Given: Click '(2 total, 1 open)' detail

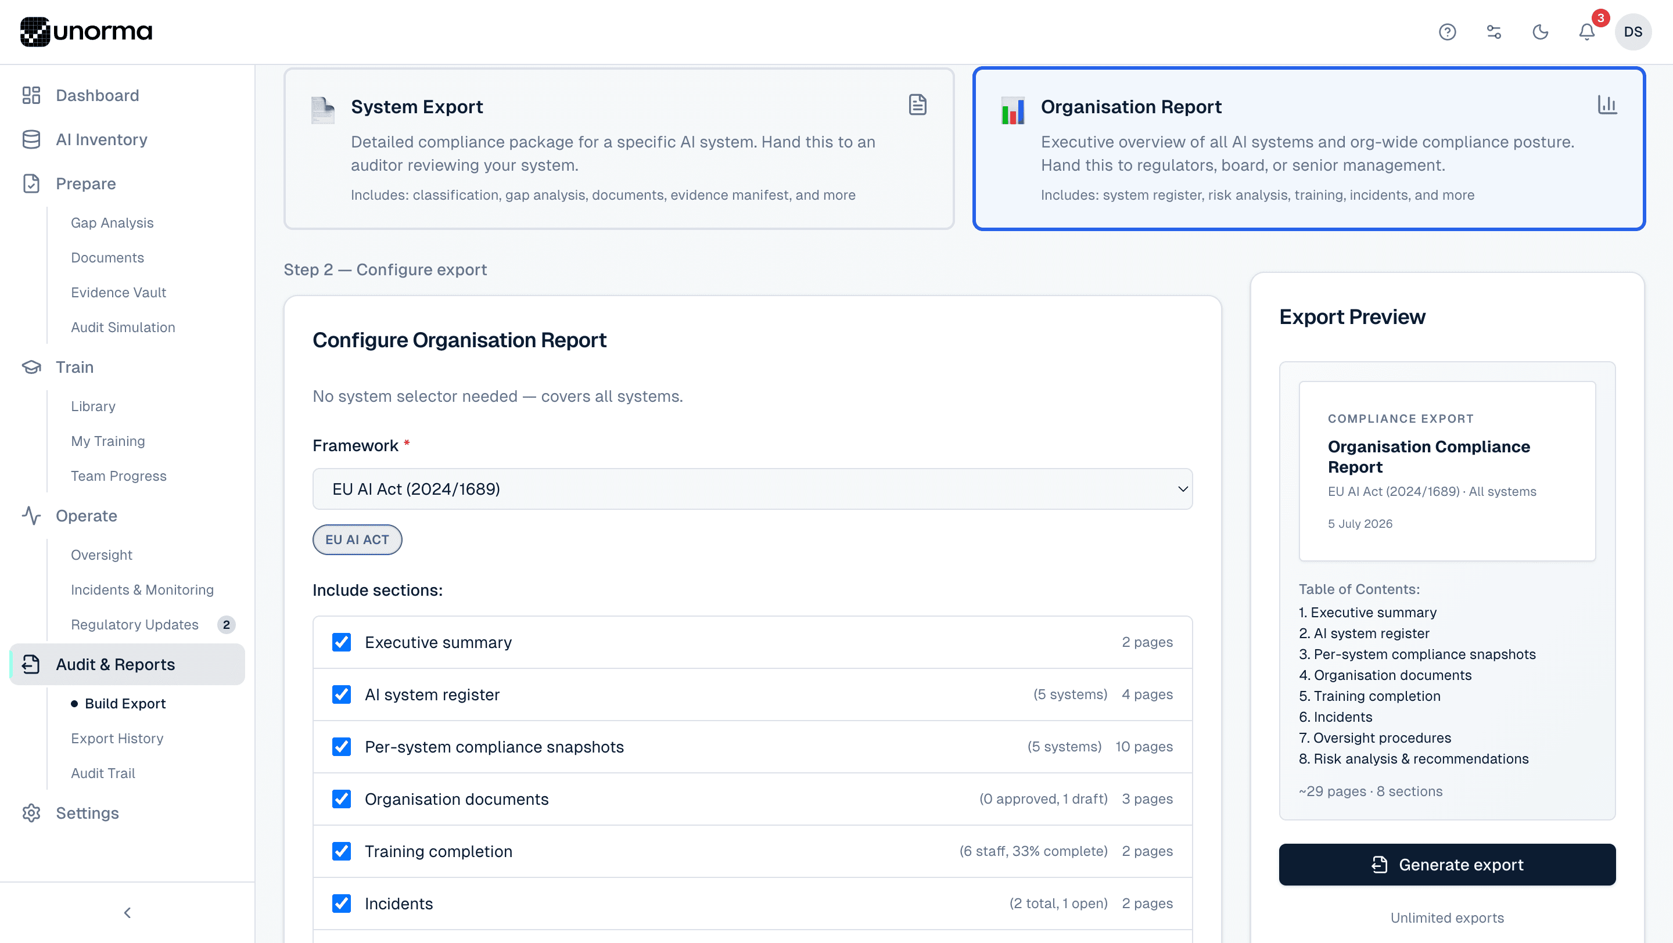Looking at the screenshot, I should [x=1058, y=904].
